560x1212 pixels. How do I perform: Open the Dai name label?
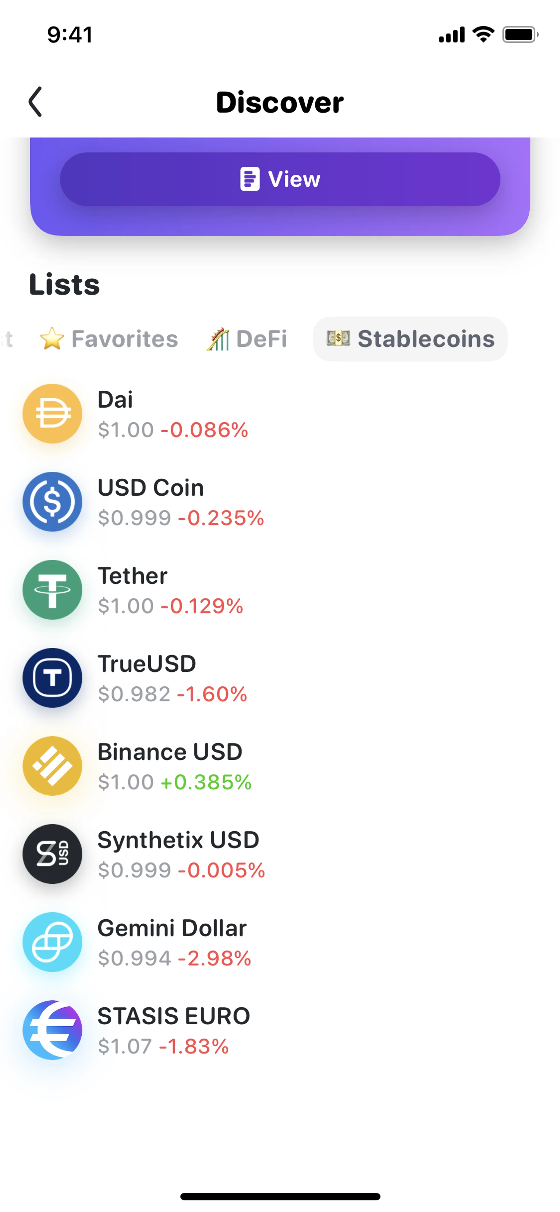point(115,399)
